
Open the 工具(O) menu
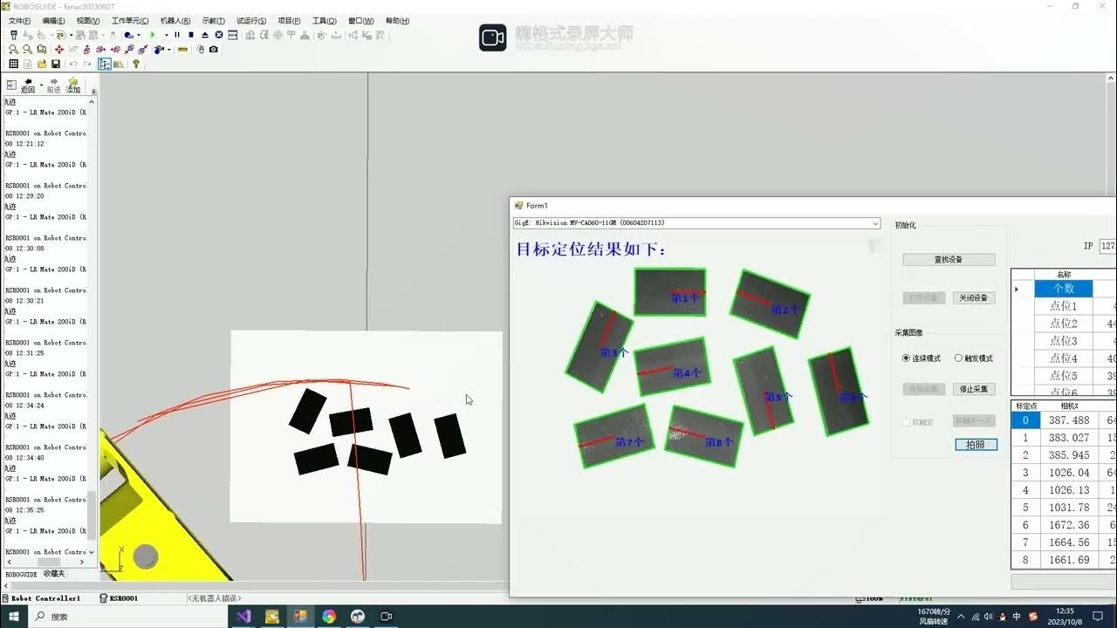[x=325, y=21]
